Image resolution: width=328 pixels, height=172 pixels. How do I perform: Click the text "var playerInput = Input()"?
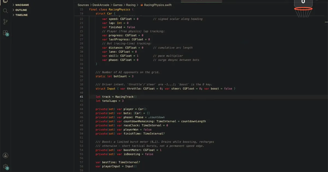(x=116, y=166)
